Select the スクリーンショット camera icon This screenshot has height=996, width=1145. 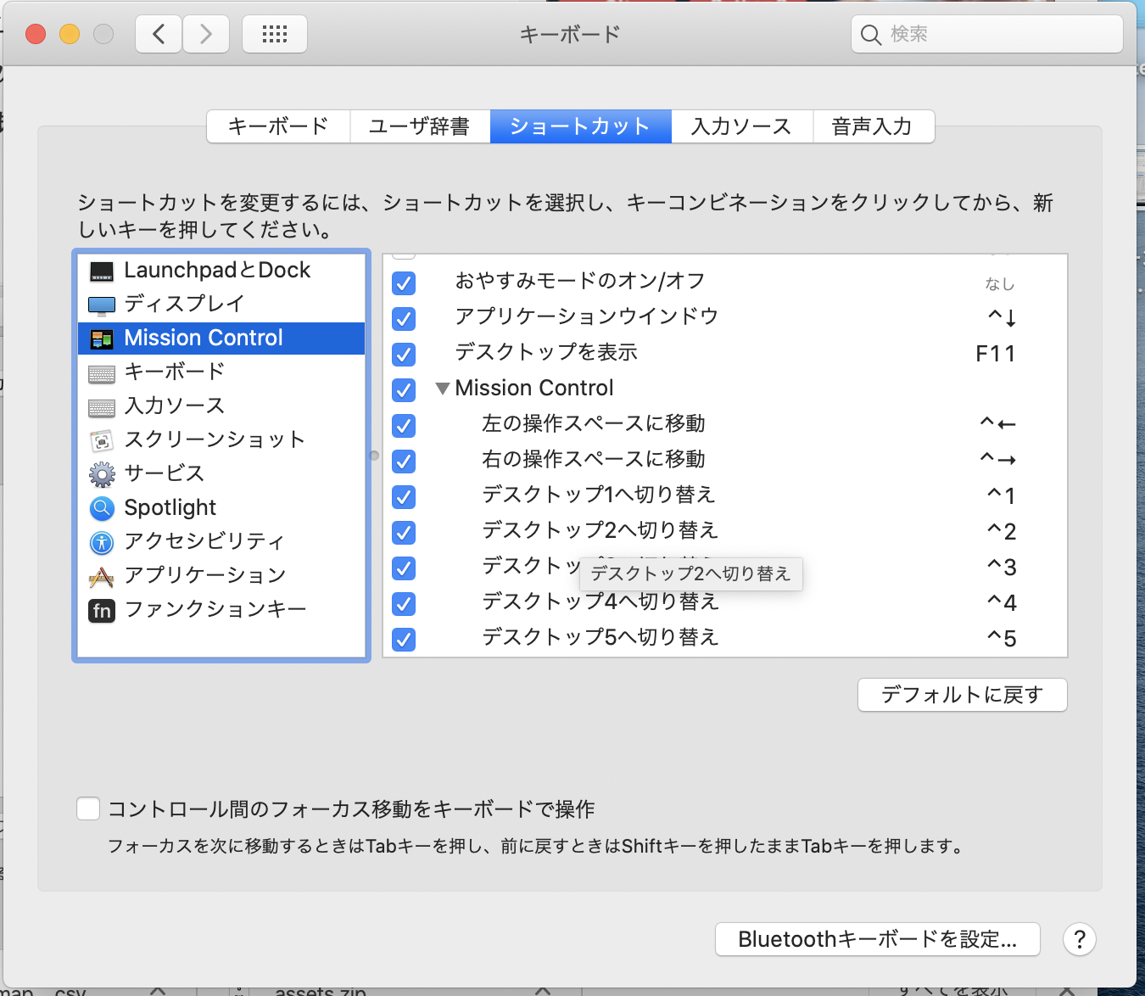pos(101,439)
